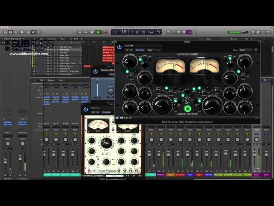Click Compare in PSP VintageWarmer2 header
Image resolution: width=274 pixels, height=206 pixels.
[106, 112]
